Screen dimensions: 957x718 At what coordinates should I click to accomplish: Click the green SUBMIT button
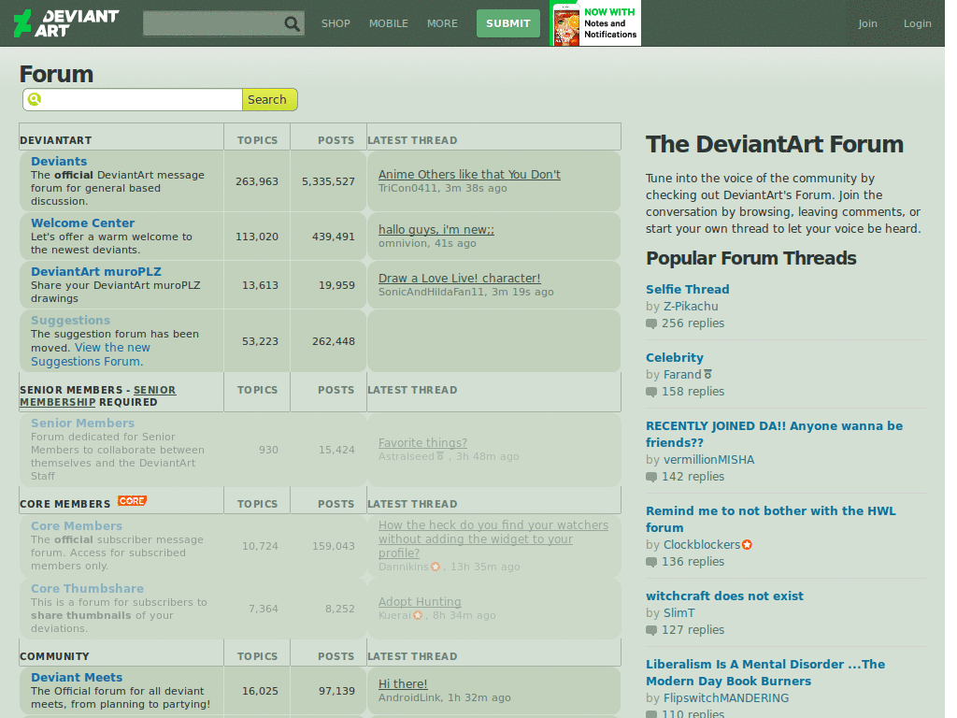tap(507, 23)
